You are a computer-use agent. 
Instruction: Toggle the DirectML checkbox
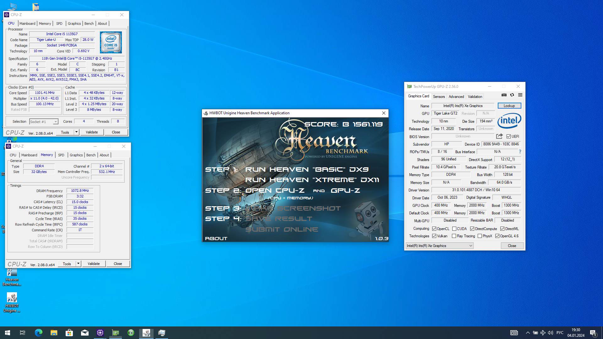coord(502,229)
